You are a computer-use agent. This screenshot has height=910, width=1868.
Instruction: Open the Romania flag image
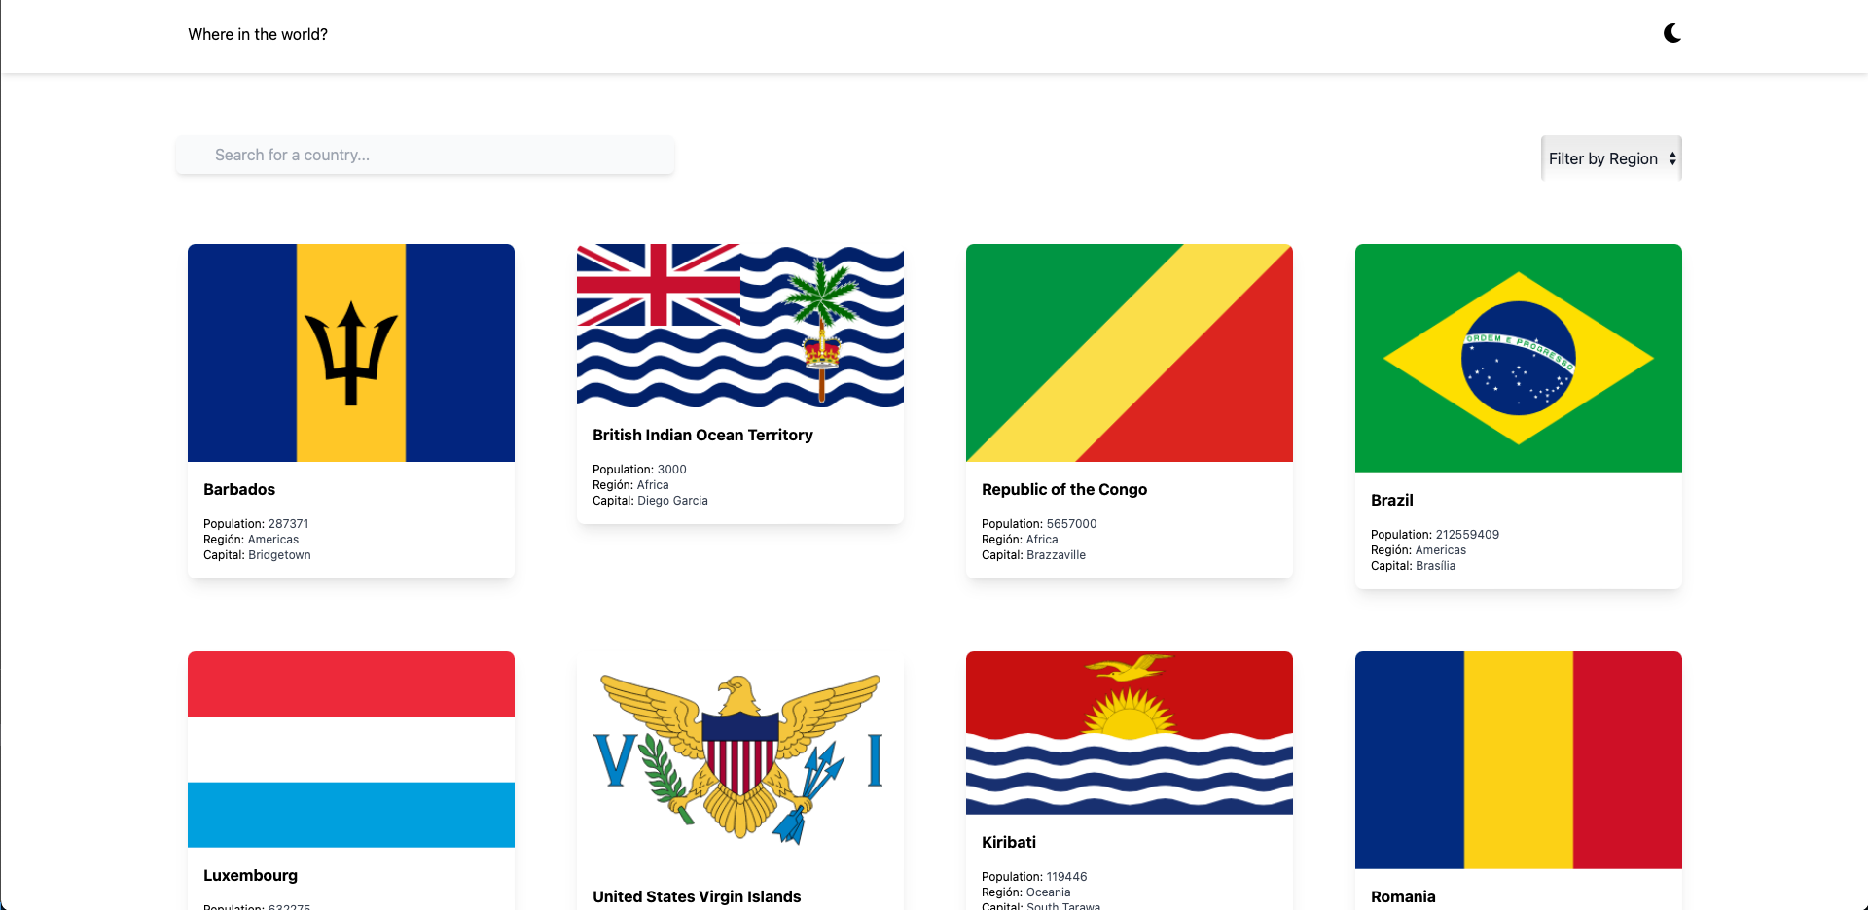point(1519,760)
